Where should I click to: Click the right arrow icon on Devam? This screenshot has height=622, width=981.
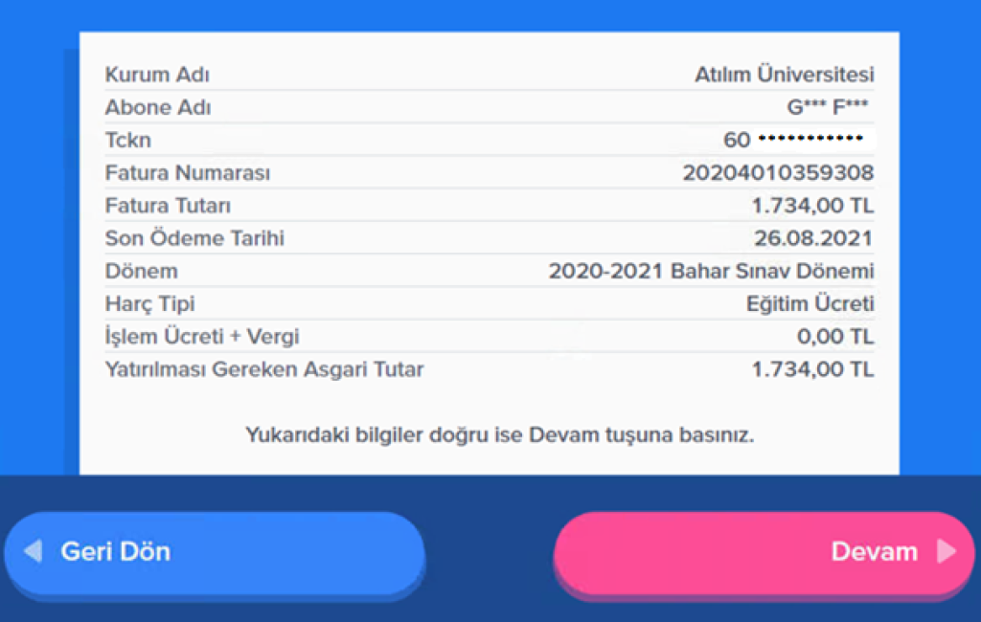946,551
